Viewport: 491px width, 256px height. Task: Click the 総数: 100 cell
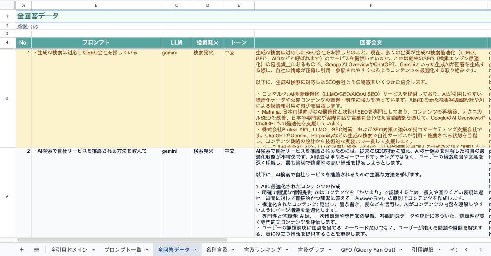[28, 26]
